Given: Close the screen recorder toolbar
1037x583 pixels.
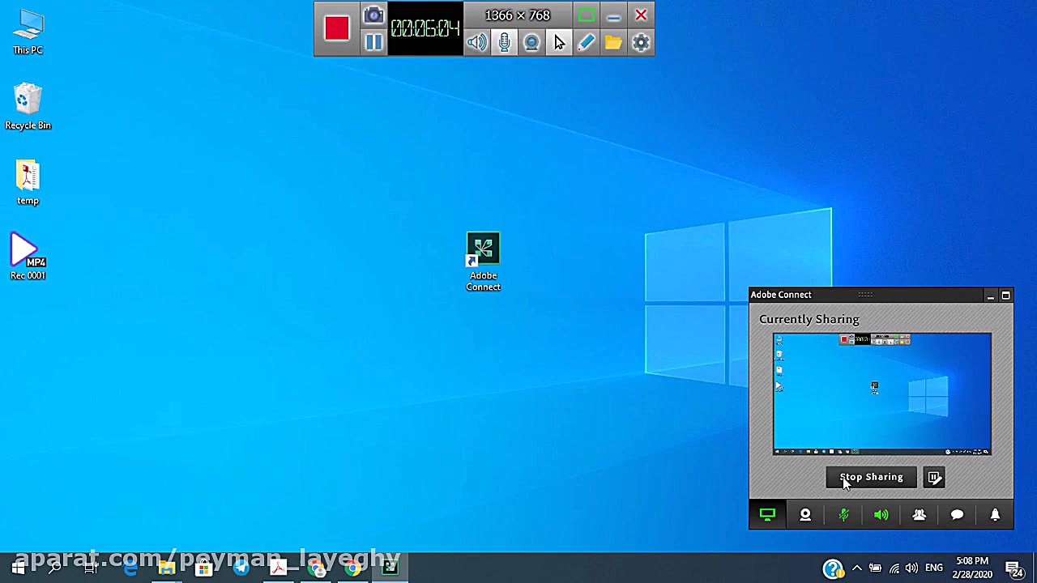Looking at the screenshot, I should [x=641, y=15].
